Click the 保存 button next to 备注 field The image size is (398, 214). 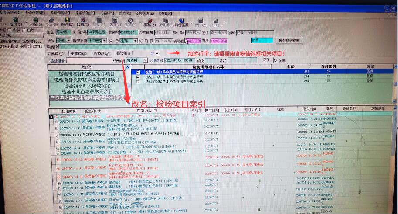point(266,60)
